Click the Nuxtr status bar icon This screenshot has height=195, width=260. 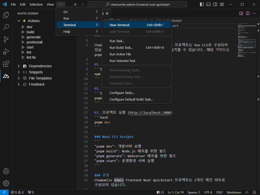(x=247, y=192)
